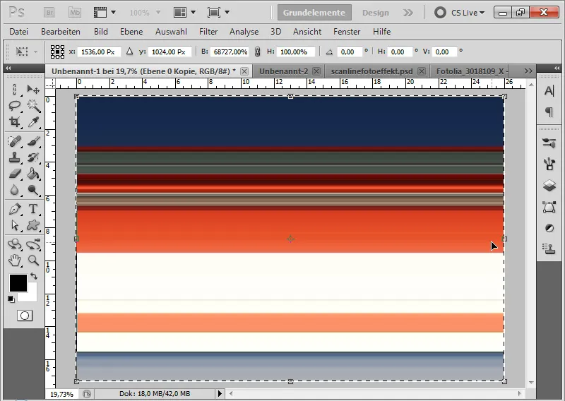Select the Type tool
Screen dimensions: 565x401
coord(33,208)
